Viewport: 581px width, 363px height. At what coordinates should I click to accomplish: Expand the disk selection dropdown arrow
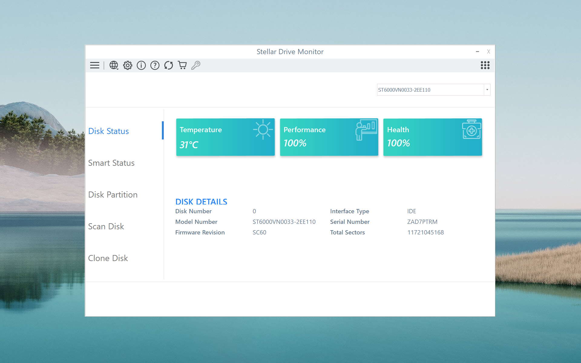pos(487,90)
